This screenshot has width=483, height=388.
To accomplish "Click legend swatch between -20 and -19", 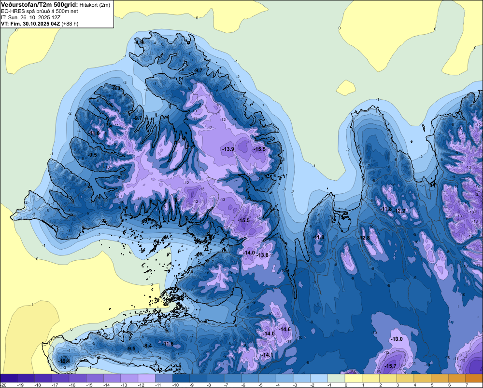I will pos(9,378).
